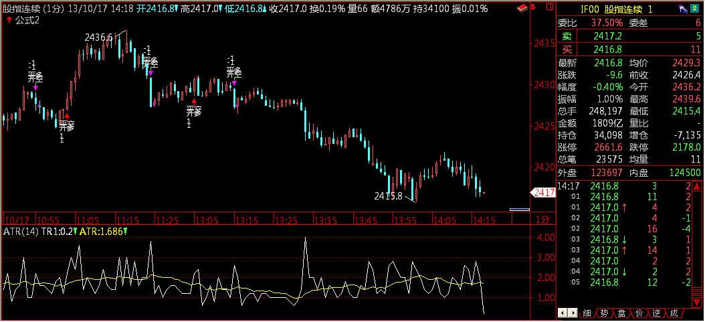
Task: Click the hand pointer icon in quote header
Action: click(x=683, y=8)
